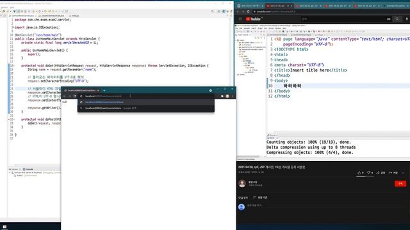Switch to the fourth browser tab

click(x=338, y=6)
